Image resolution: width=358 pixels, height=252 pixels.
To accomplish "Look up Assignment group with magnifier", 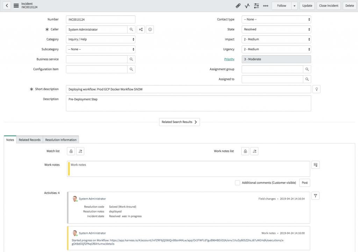I will point(307,69).
